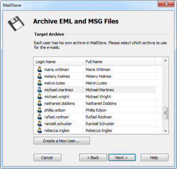Open the Create a New User dialog
The image size is (177, 169).
pyautogui.click(x=62, y=141)
